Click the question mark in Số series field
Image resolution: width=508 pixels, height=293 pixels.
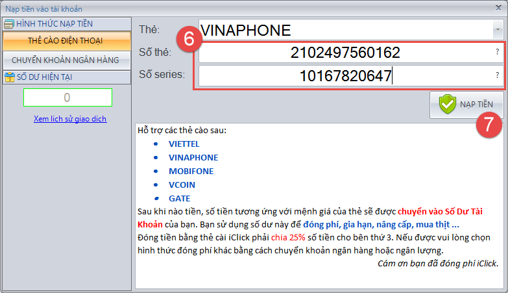pyautogui.click(x=498, y=75)
